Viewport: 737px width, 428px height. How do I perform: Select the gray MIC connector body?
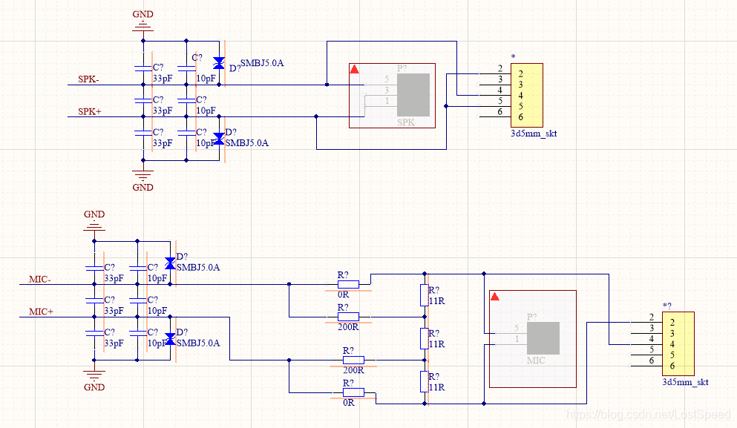(543, 338)
